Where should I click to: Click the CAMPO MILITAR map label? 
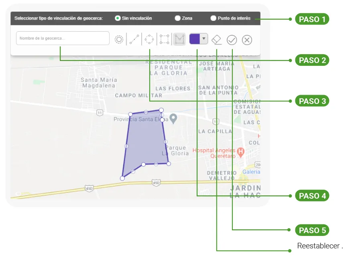(x=138, y=95)
